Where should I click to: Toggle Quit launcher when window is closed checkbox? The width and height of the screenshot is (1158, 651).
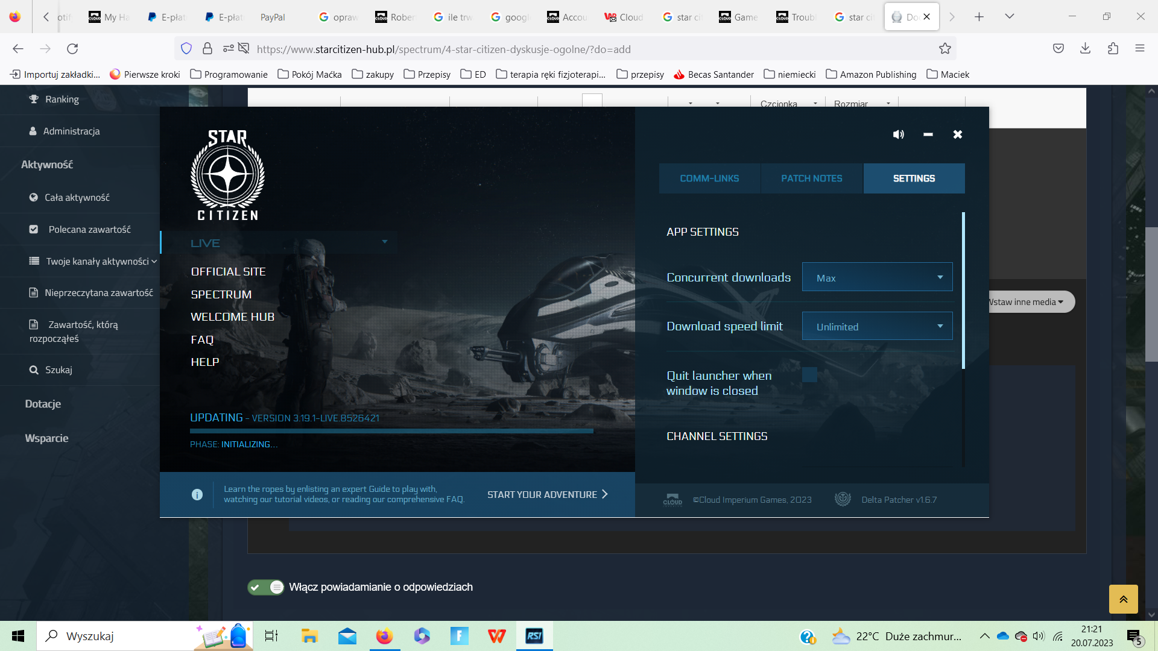click(x=809, y=375)
